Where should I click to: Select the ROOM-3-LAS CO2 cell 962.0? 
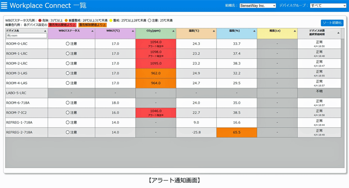156,73
